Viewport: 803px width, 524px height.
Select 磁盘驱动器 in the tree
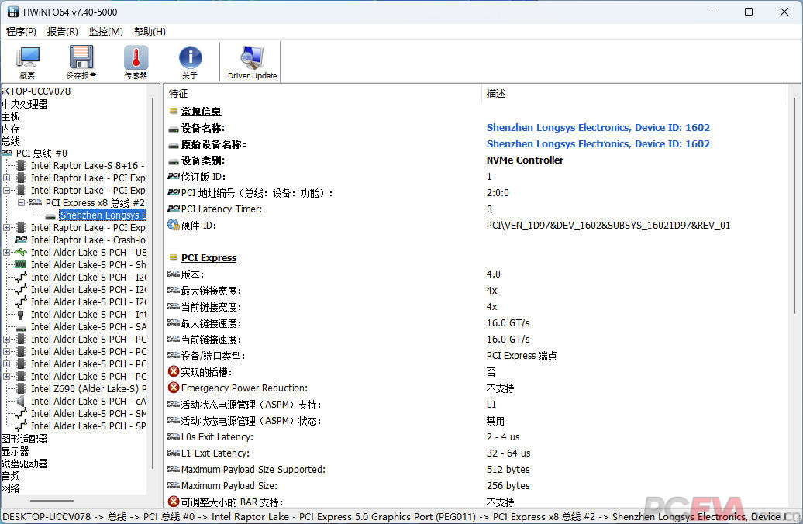(x=25, y=464)
